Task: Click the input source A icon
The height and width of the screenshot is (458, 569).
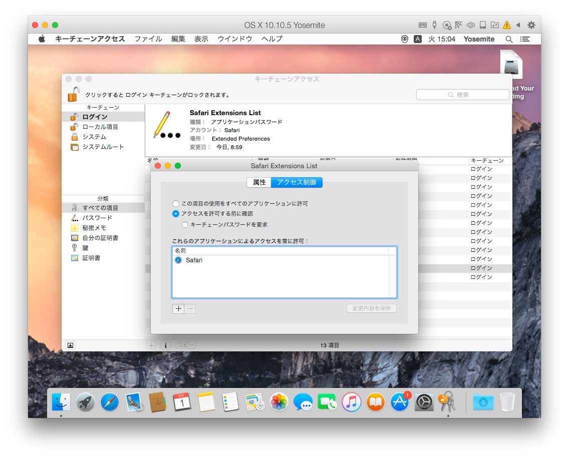Action: (x=418, y=39)
